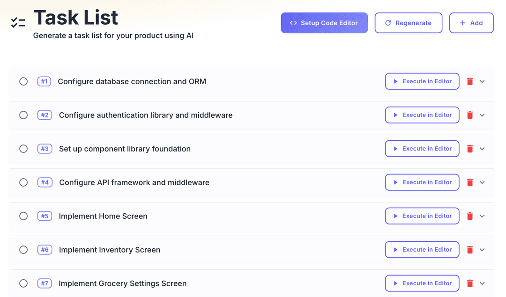
Task: Check off the authentication library task
Action: [23, 115]
